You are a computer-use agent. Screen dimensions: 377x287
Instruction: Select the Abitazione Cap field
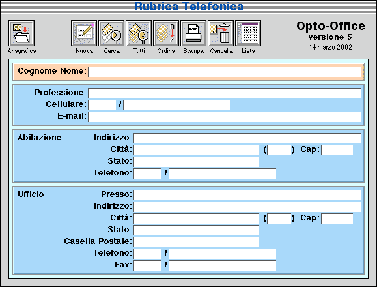pos(337,150)
